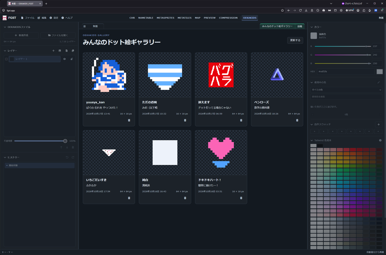
Task: Click the info icon next to Tailwind 色見本
Action: click(380, 140)
